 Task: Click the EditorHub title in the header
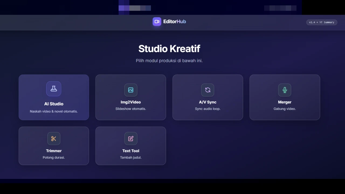[x=174, y=21]
